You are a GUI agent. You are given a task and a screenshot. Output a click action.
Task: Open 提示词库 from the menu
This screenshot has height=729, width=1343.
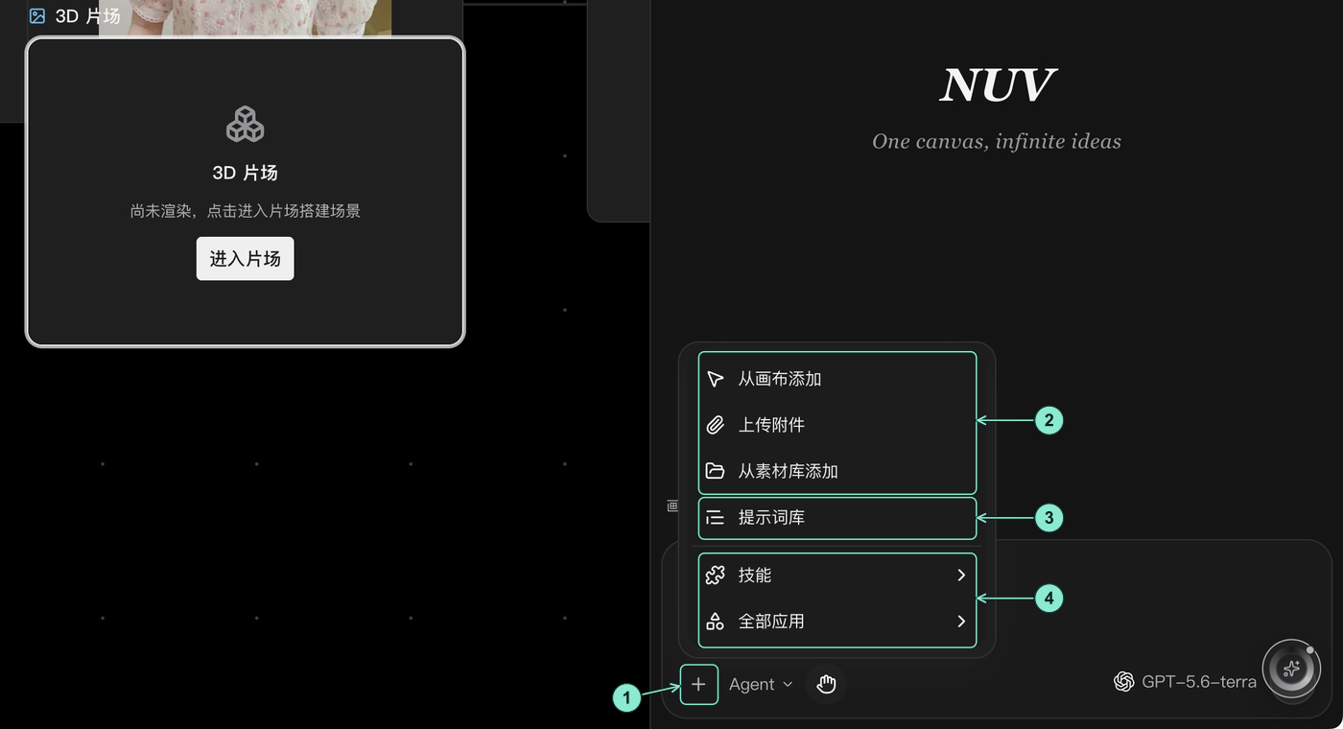pos(837,518)
